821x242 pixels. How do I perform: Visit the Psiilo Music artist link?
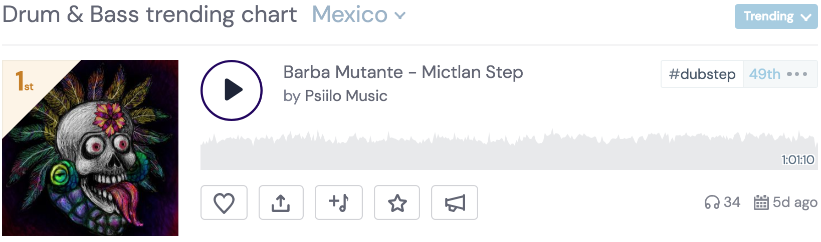346,95
